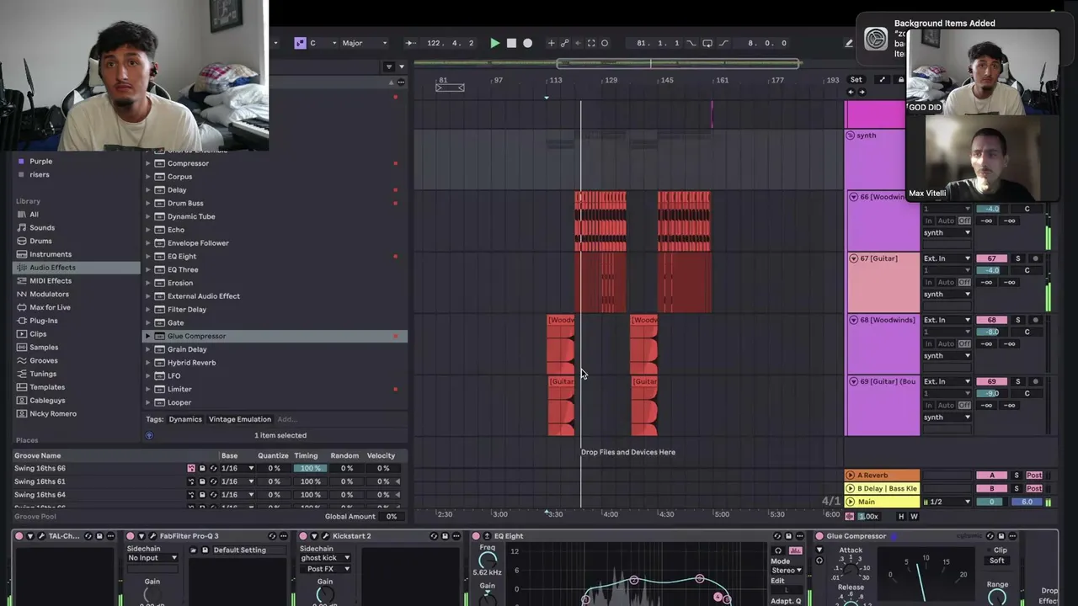The width and height of the screenshot is (1078, 606).
Task: Click the Main track play icon
Action: coord(850,502)
